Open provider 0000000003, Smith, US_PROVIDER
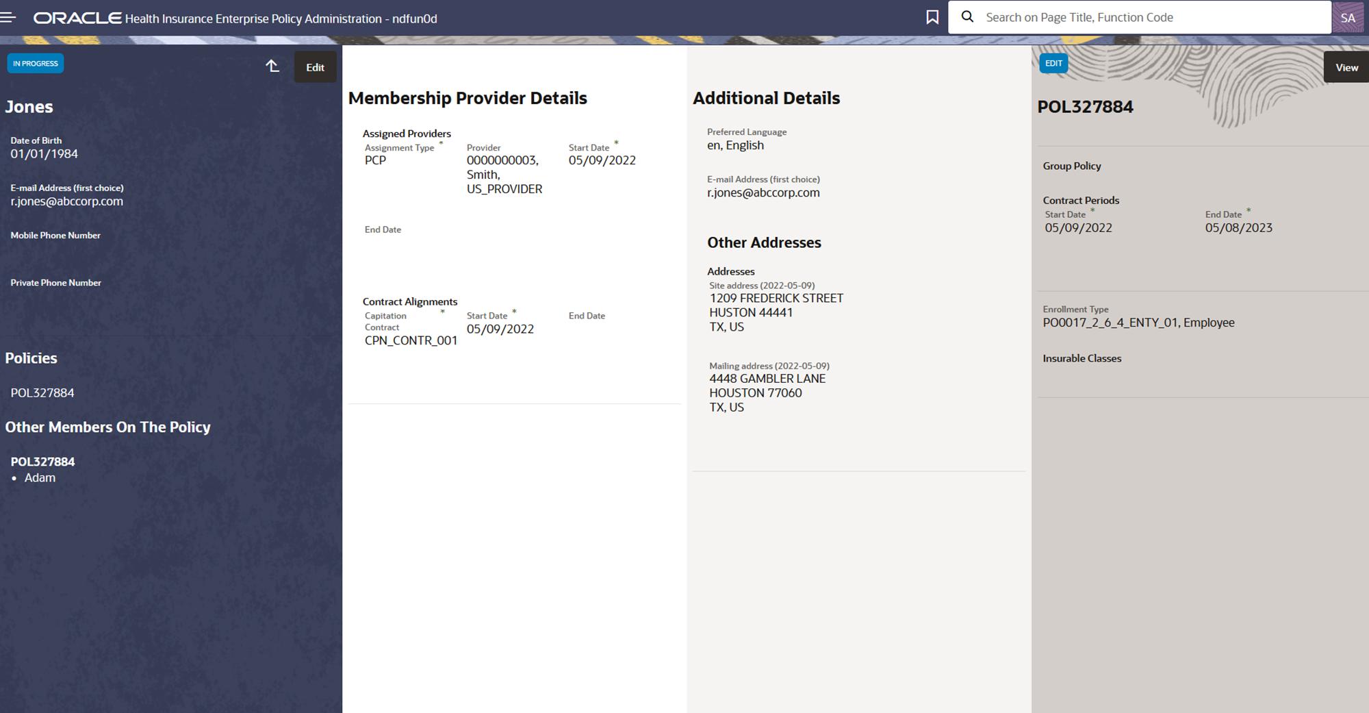Image resolution: width=1369 pixels, height=713 pixels. (x=504, y=175)
